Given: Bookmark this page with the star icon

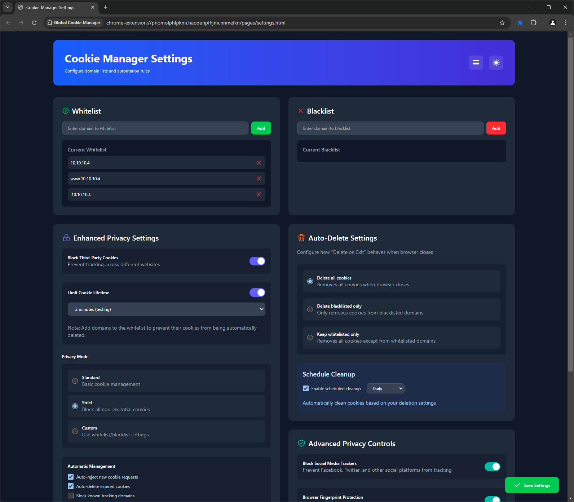Looking at the screenshot, I should pos(502,23).
